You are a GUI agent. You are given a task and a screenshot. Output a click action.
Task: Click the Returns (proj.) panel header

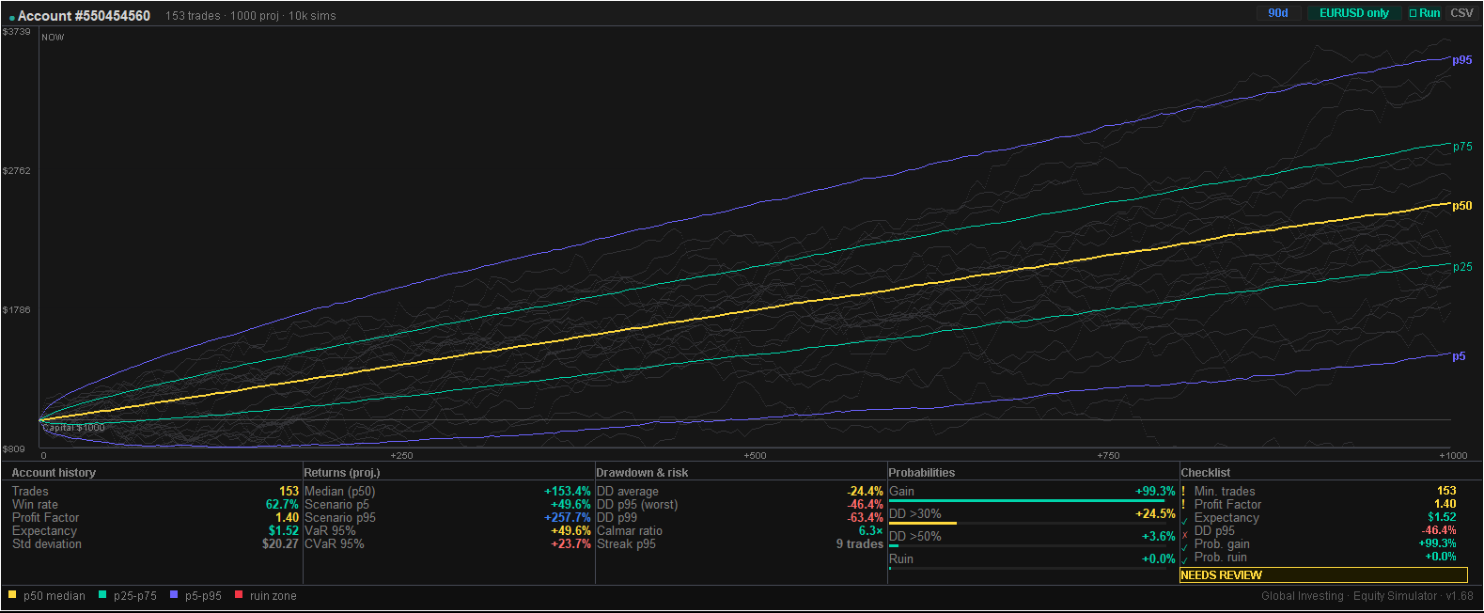(342, 473)
